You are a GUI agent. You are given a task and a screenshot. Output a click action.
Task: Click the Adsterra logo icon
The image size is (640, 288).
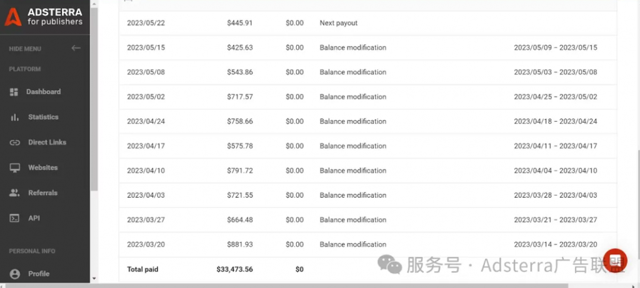(x=13, y=17)
